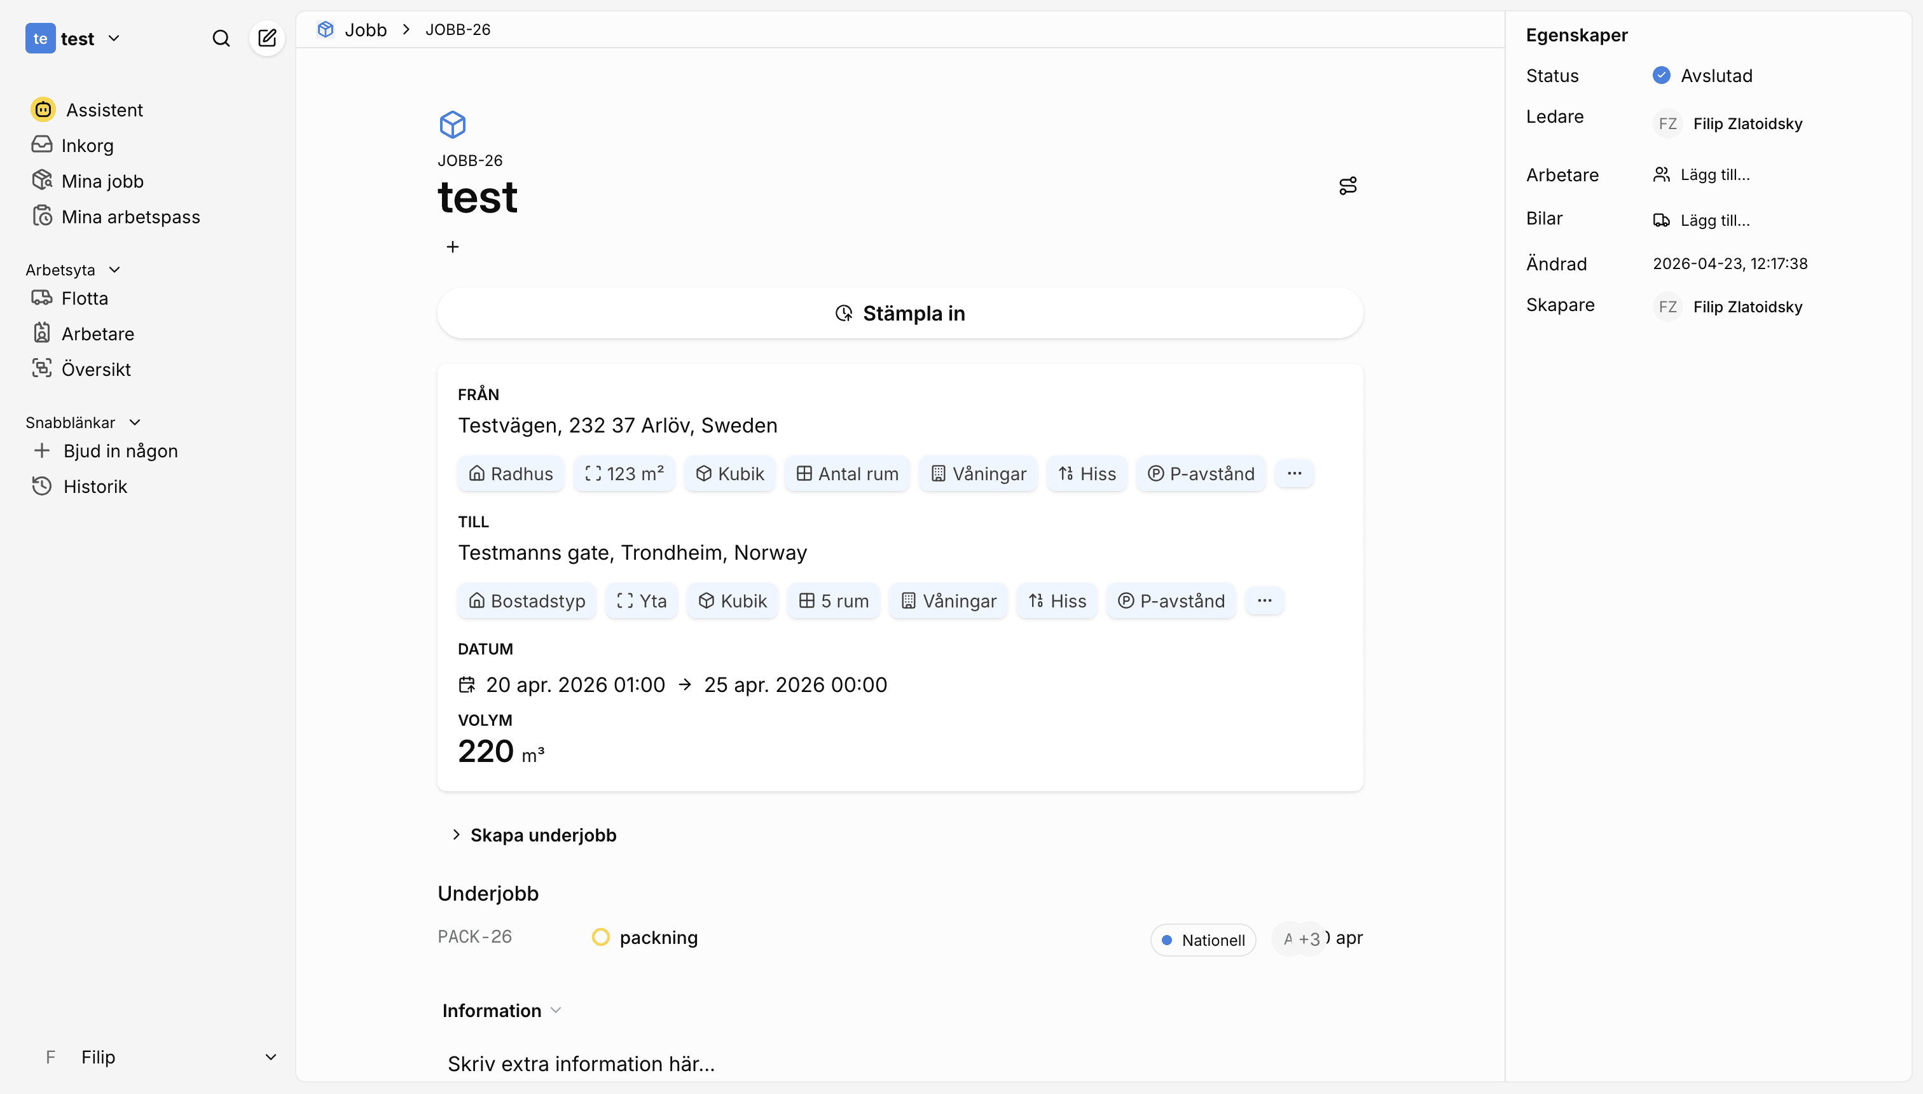Go to Flotta in the sidebar

click(85, 298)
